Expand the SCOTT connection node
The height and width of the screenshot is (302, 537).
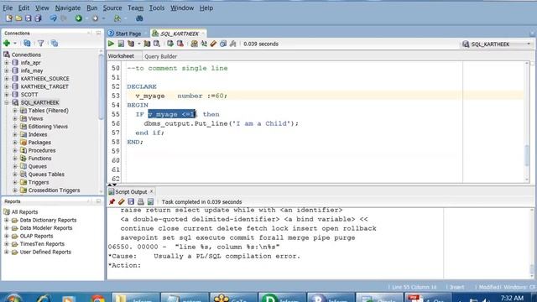tap(7, 94)
